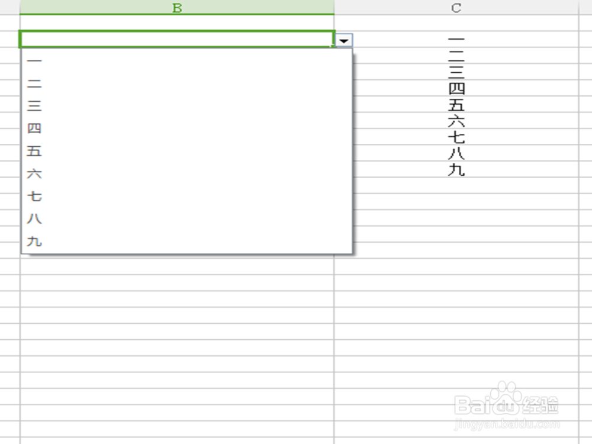Select column C cell containing 二

456,56
